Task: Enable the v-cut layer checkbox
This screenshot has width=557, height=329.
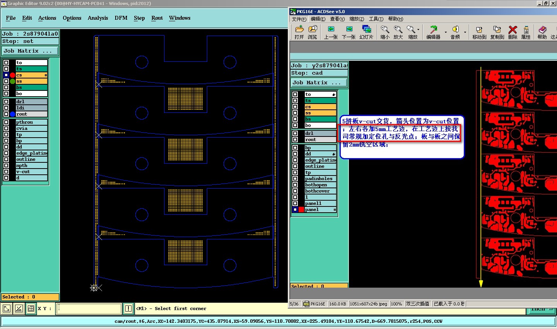Action: pos(6,172)
